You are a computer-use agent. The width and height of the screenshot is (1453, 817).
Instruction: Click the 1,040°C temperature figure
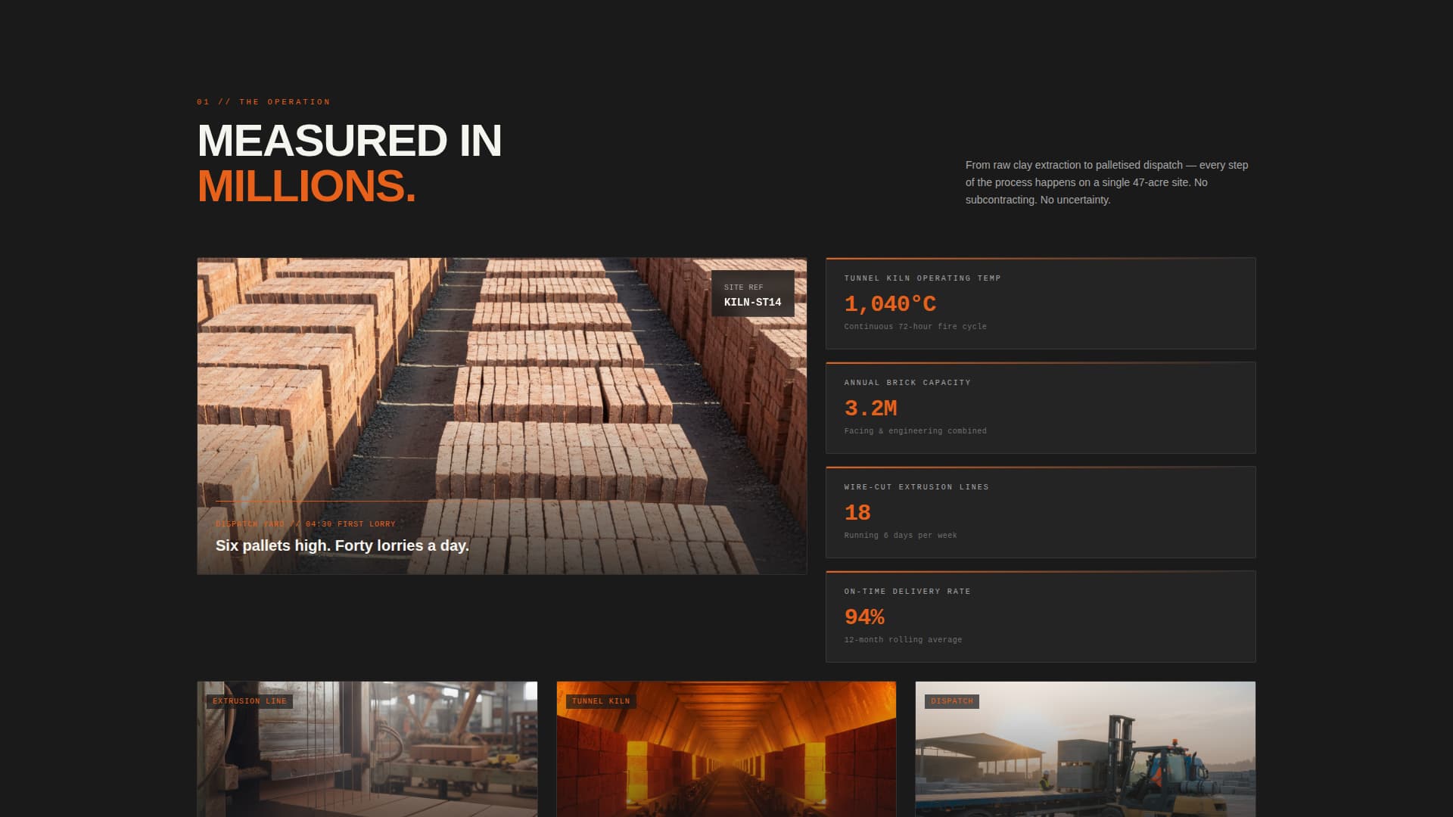(x=891, y=304)
